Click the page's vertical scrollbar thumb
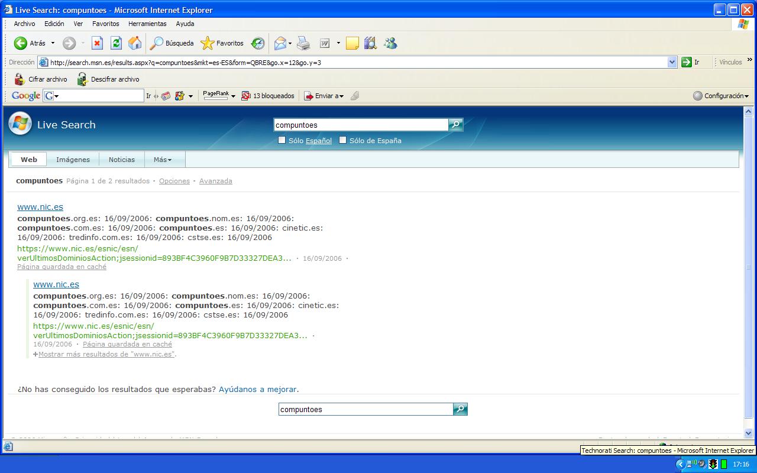The height and width of the screenshot is (473, 757). pyautogui.click(x=748, y=266)
